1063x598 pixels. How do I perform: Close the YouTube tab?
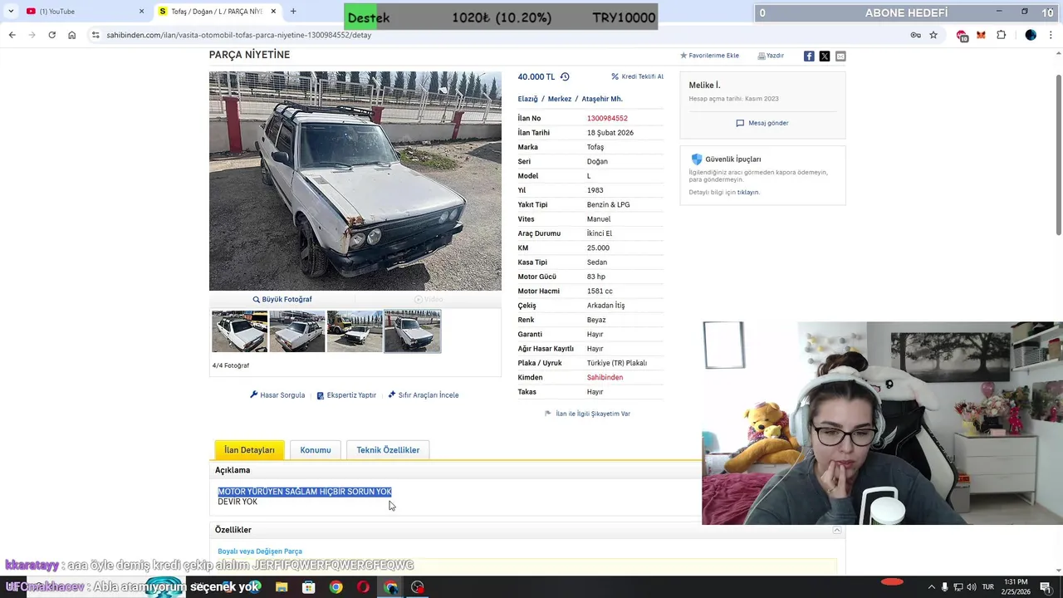tap(141, 11)
